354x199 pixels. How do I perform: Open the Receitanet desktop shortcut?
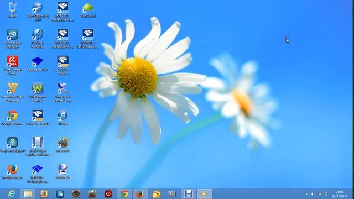pos(38,64)
